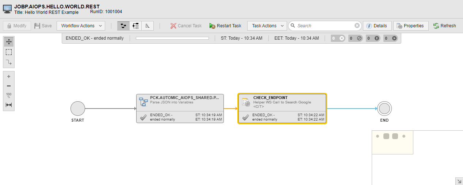Select the CHECK_ENDPOINT task node
463x185 pixels.
[x=282, y=109]
